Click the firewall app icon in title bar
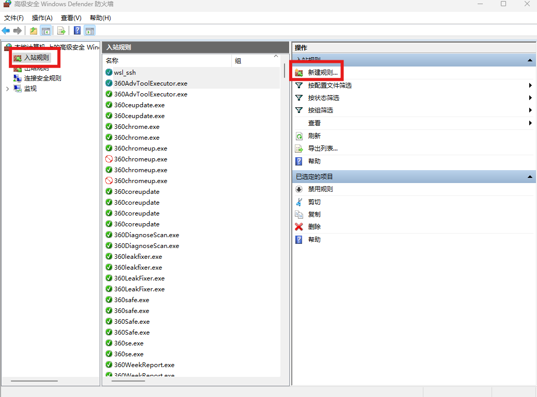 click(7, 4)
